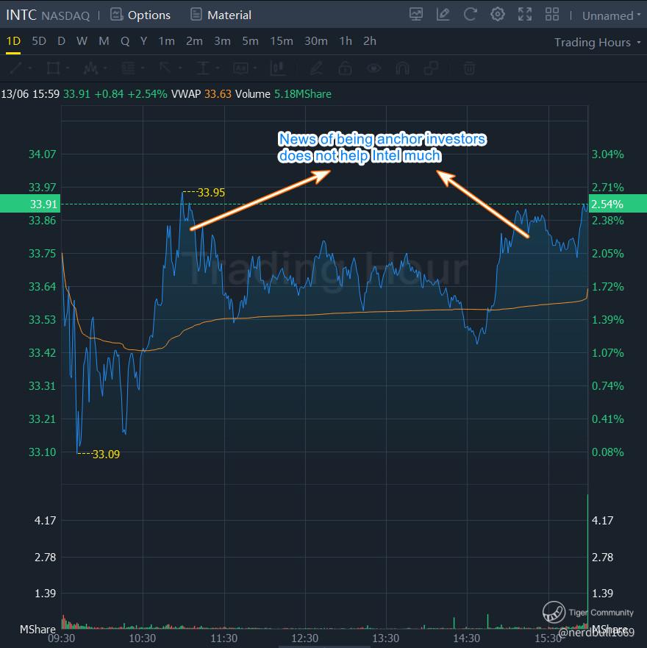Toggle the lock drawings icon
This screenshot has height=648, width=647.
tap(344, 68)
